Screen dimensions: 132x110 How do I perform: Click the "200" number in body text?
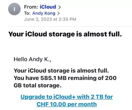(x=111, y=78)
